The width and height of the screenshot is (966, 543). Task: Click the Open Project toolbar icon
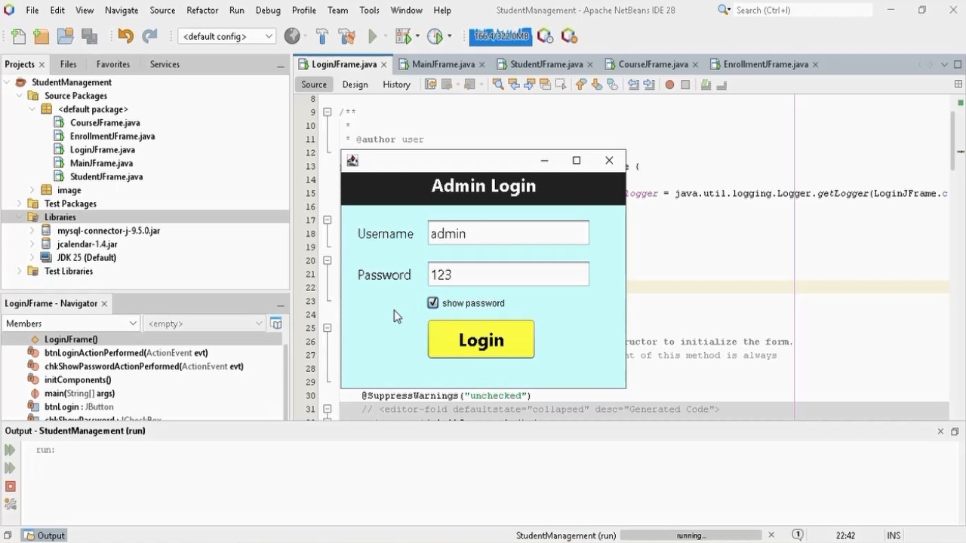coord(65,36)
